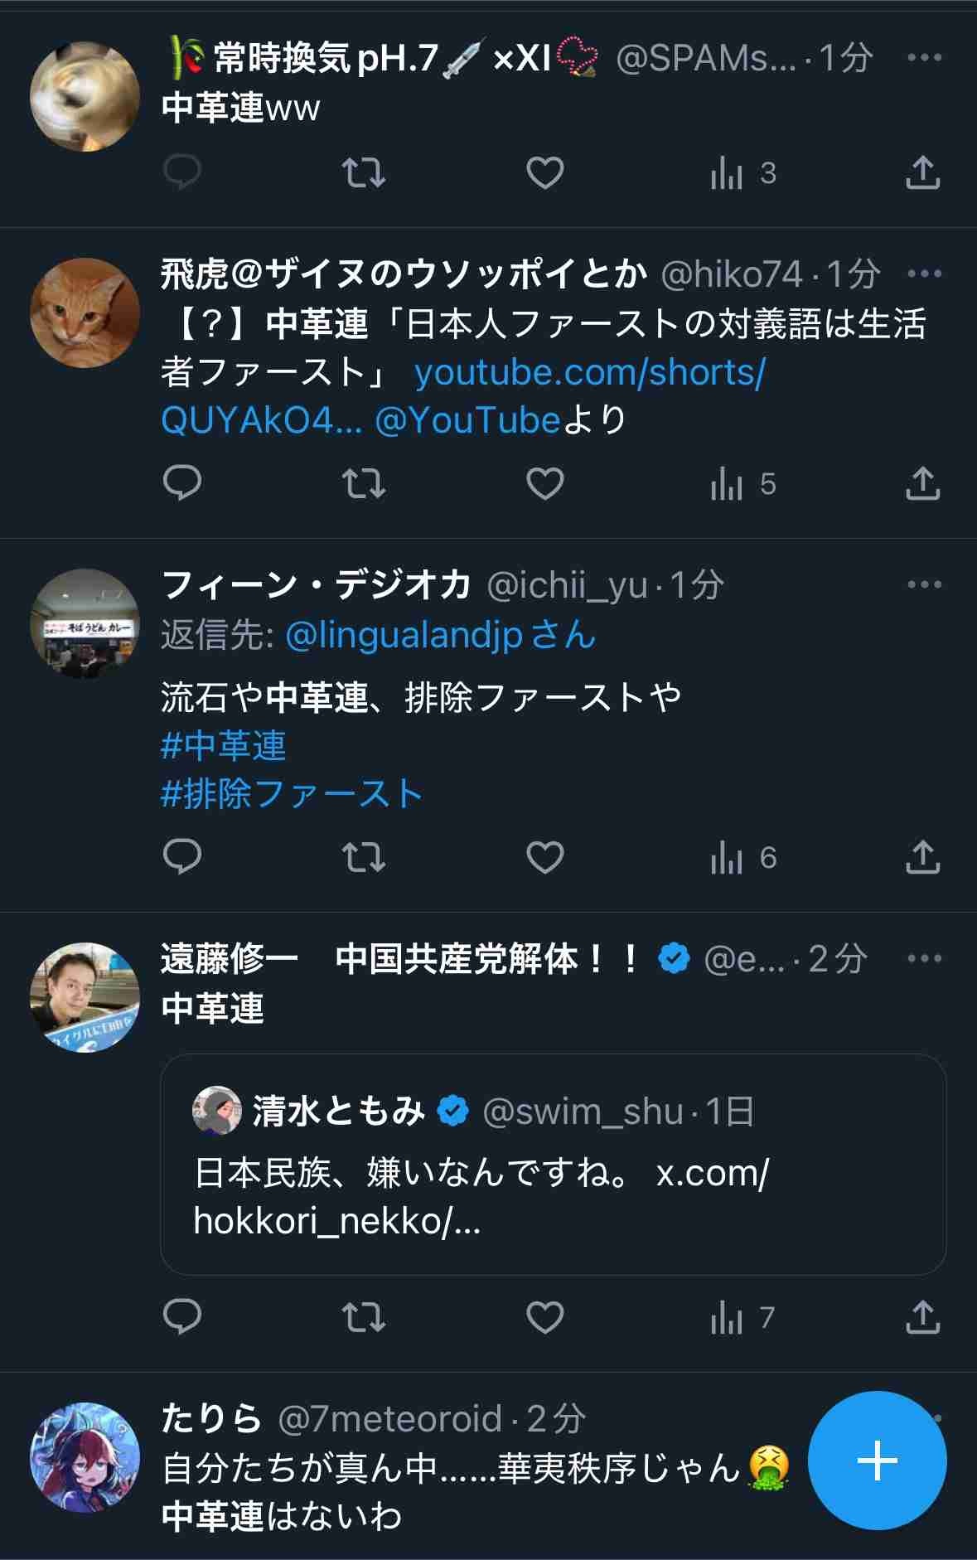
Task: Repost the 中革連ww tweet
Action: (364, 172)
